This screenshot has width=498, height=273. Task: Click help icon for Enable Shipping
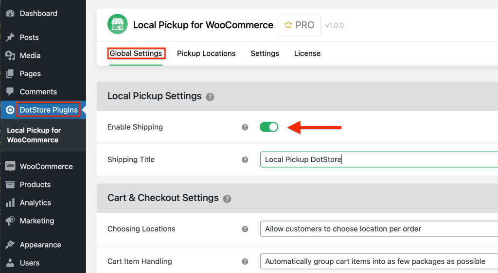pos(245,127)
